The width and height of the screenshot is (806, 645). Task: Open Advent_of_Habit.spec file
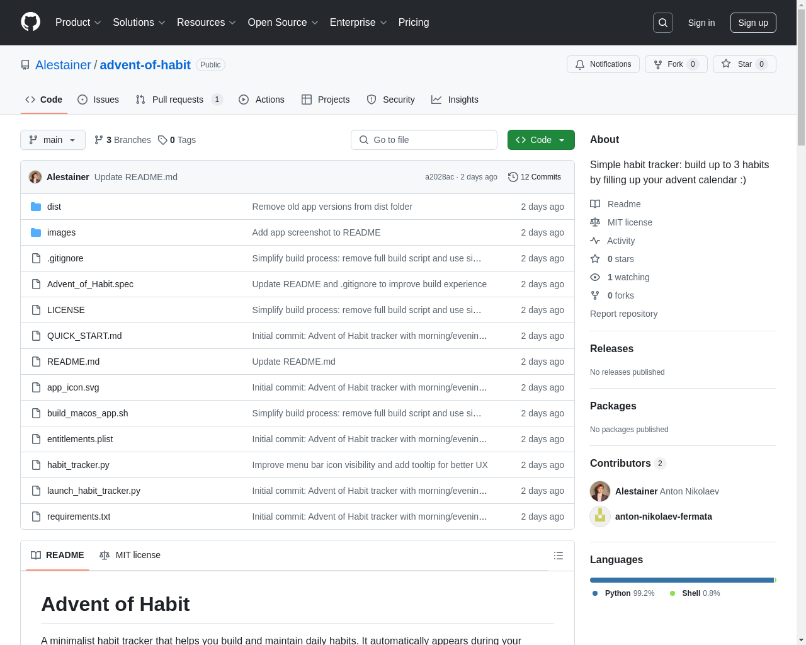tap(90, 284)
